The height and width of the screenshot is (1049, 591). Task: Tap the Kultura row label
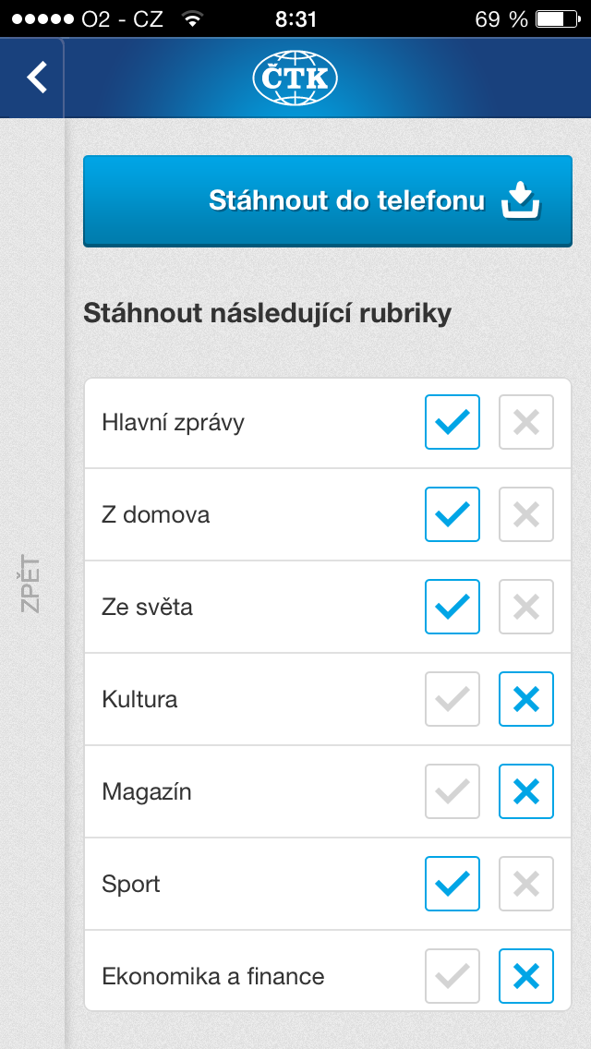coord(139,699)
